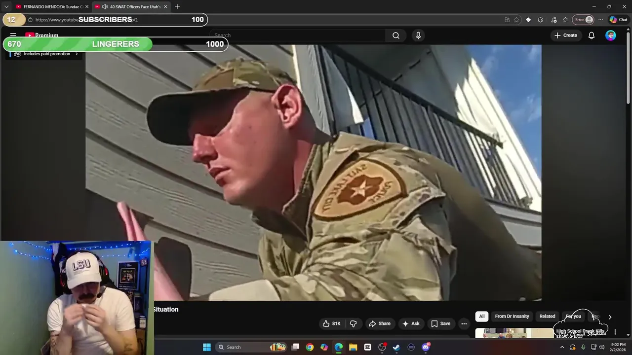Open File Explorer from the taskbar
The height and width of the screenshot is (355, 632).
coord(353,347)
